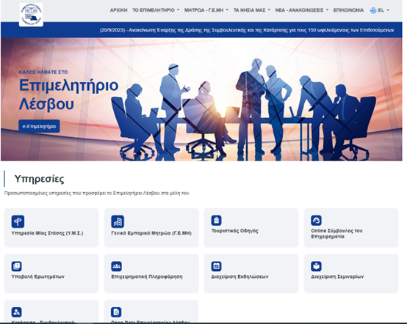
Task: Click the ΚΑΛΩΣ ΗΛΘΑΤΕ ΣΤΟ text
Action: pyautogui.click(x=43, y=72)
